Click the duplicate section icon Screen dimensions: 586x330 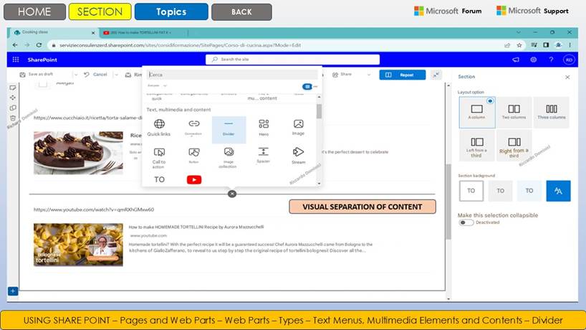[13, 108]
